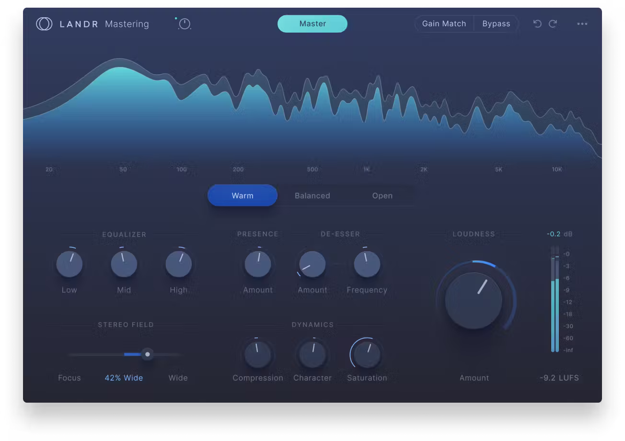Click the Presence Amount knob
The width and height of the screenshot is (625, 441).
coord(258,264)
